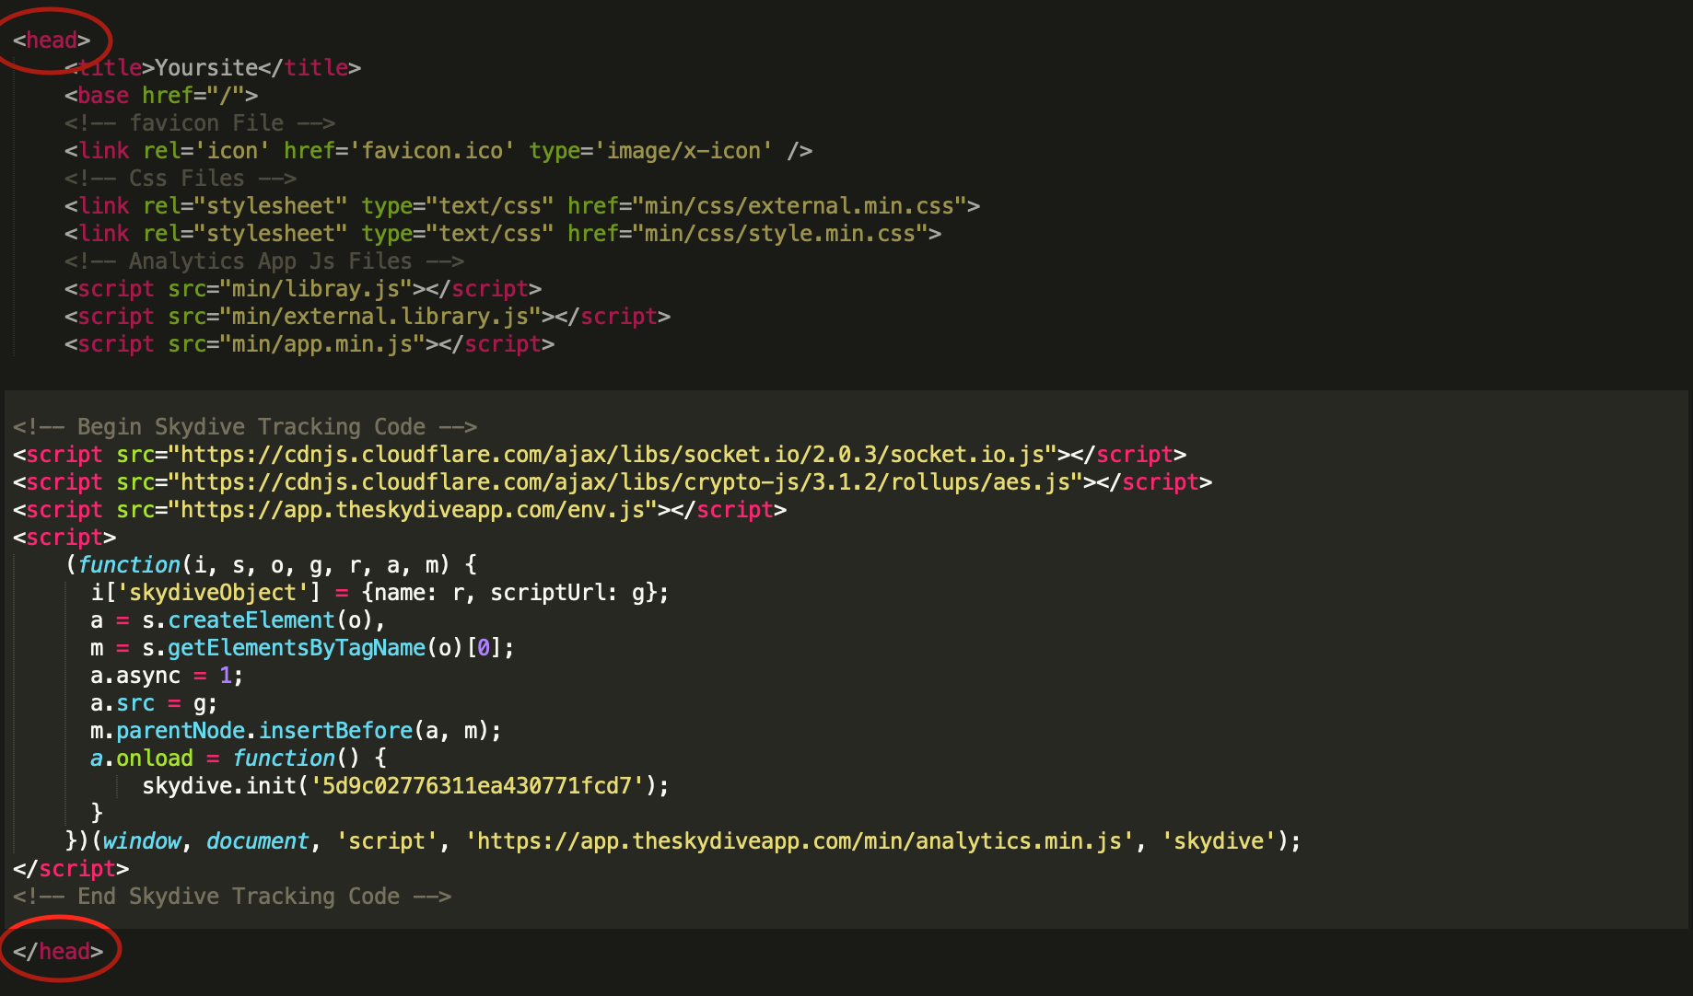Click the closing head tag
Image resolution: width=1693 pixels, height=996 pixels.
58,951
